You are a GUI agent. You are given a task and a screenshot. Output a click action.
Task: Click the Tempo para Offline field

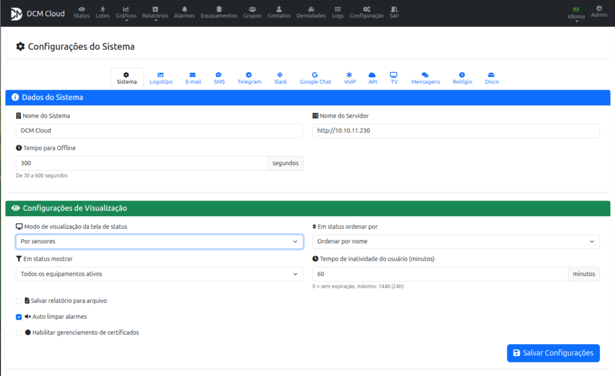point(141,163)
